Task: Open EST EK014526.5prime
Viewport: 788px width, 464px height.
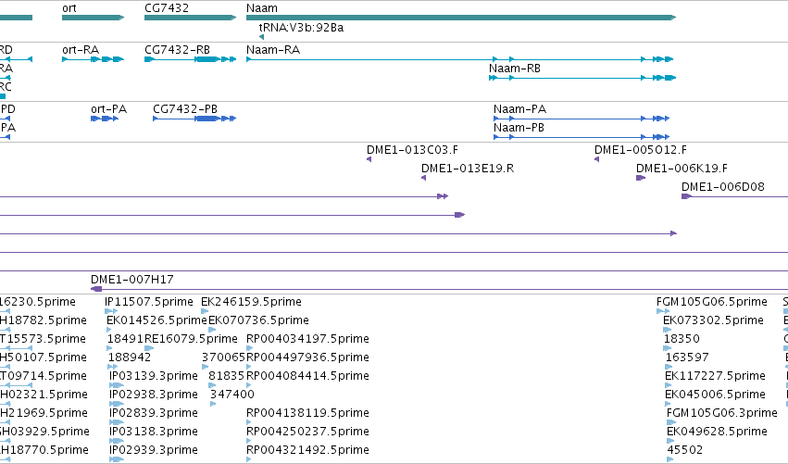Action: pos(156,320)
